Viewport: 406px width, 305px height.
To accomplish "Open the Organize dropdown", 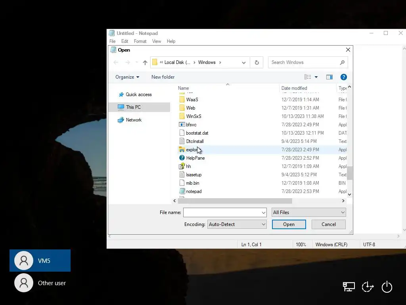I will [x=127, y=77].
